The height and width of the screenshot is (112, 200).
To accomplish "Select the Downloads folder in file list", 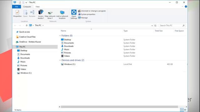I will click(67, 46).
